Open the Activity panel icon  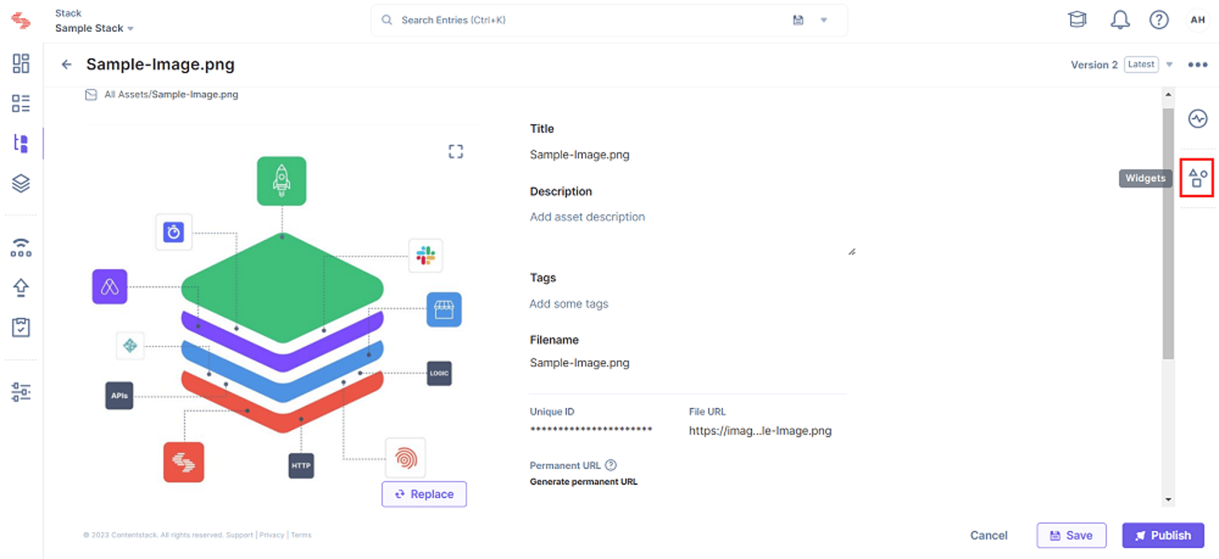point(1197,118)
